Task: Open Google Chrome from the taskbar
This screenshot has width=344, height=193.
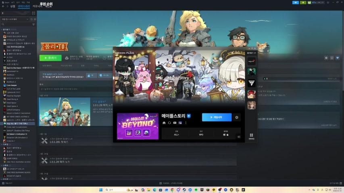Action: tap(173, 190)
